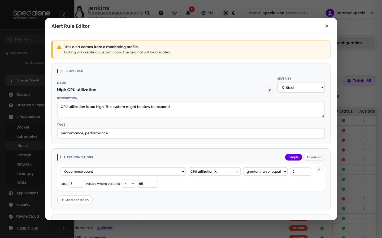Screen dimensions: 382x238
Task: Sort by the Status column header
Action: point(346,111)
